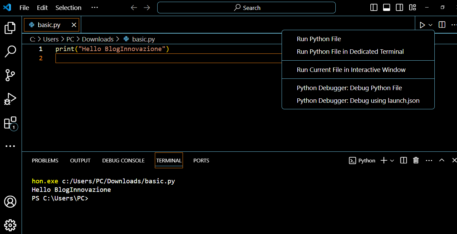Open the Explorer sidebar view
Screen dimensions: 457x234
(x=10, y=28)
